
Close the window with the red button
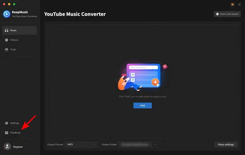(4, 4)
